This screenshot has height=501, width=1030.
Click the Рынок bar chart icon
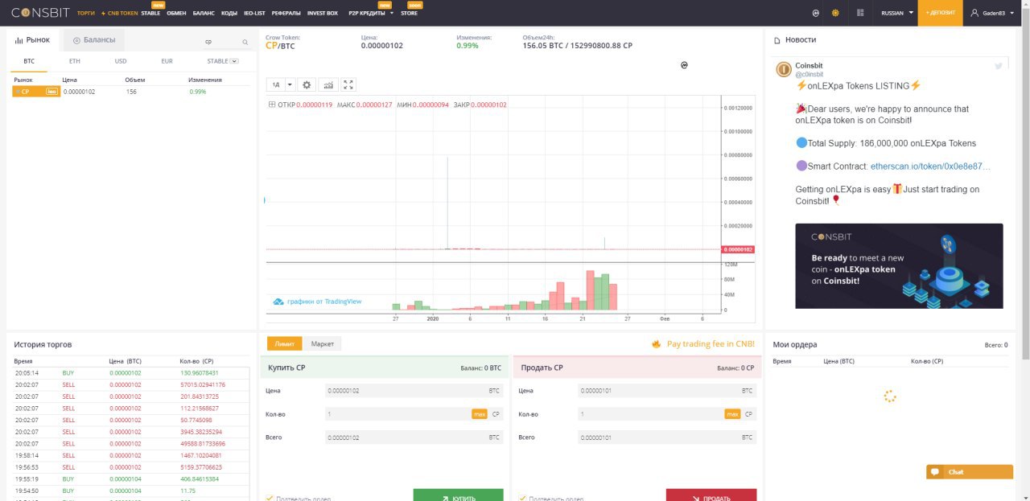point(20,39)
